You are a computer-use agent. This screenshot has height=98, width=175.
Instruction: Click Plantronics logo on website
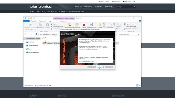[x=41, y=7]
